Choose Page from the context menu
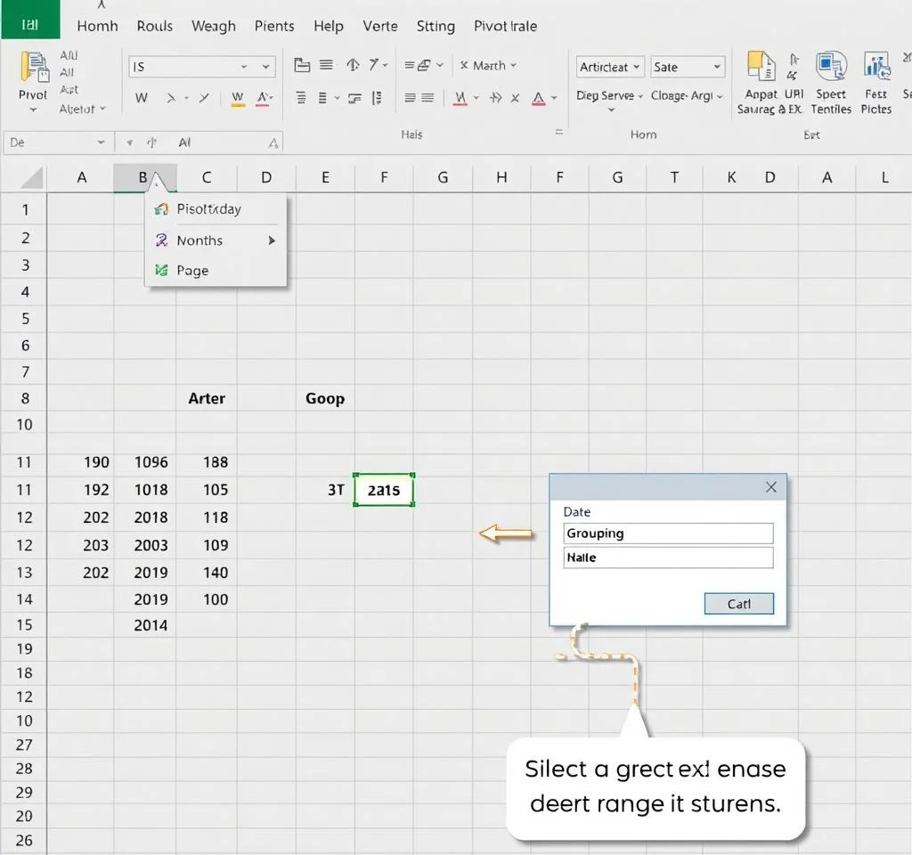The image size is (912, 855). tap(216, 271)
